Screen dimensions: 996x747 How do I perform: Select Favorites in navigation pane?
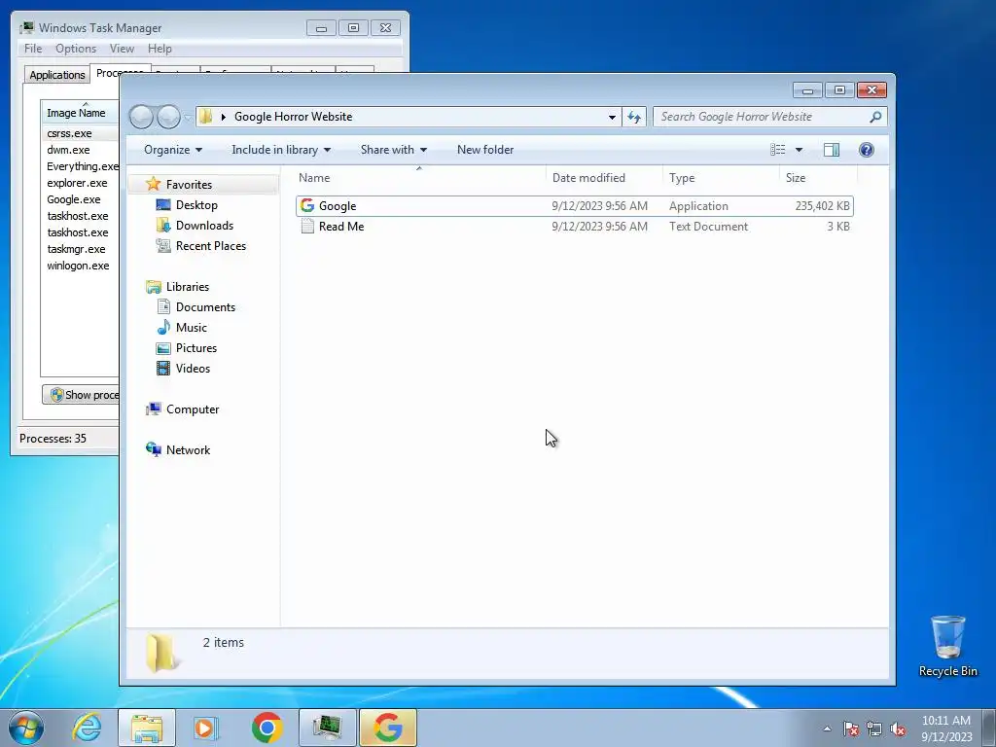pyautogui.click(x=188, y=184)
